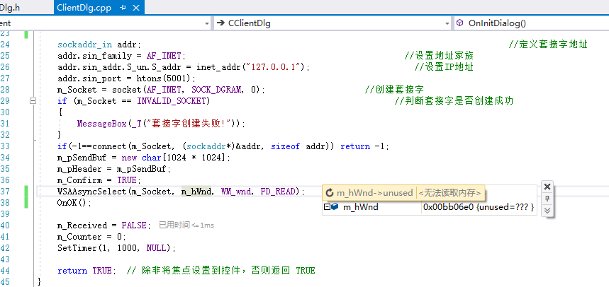Click INVALID_SOCKET in the if condition
609x287 pixels.
coord(172,100)
